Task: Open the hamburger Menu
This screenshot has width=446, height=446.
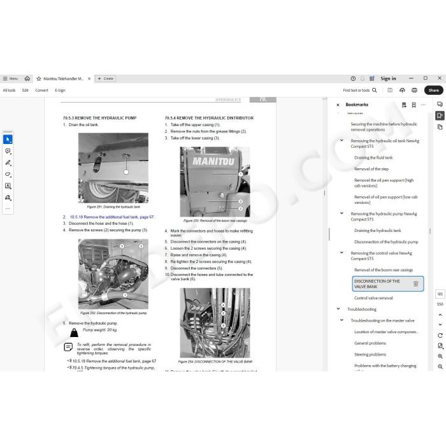Action: point(10,78)
